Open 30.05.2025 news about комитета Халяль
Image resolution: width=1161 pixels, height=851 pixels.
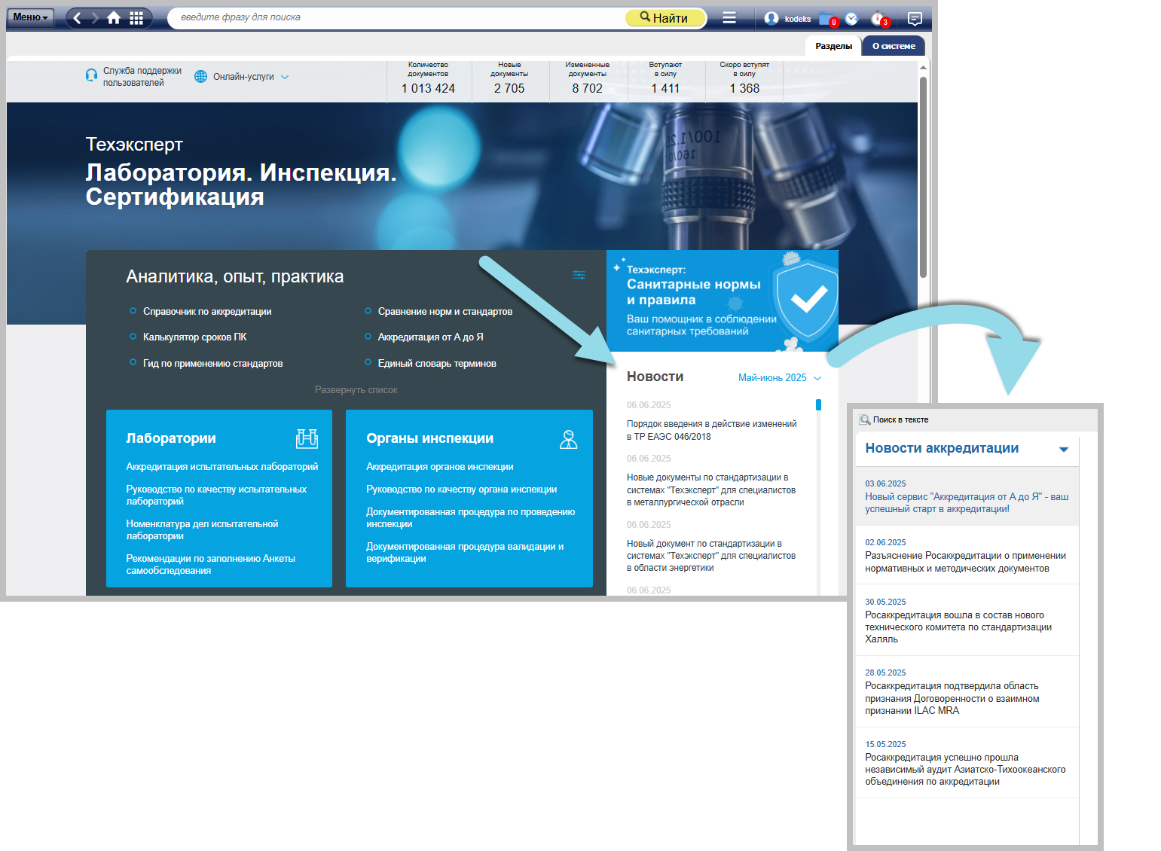click(958, 627)
